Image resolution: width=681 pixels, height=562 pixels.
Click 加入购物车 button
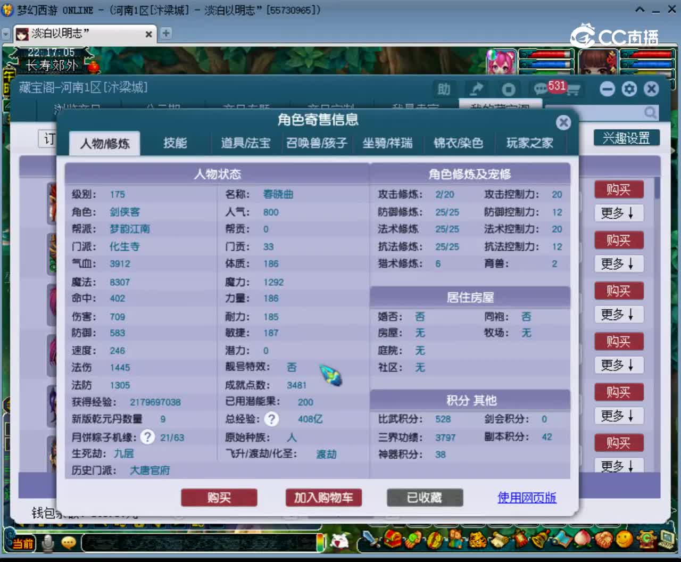(x=323, y=498)
